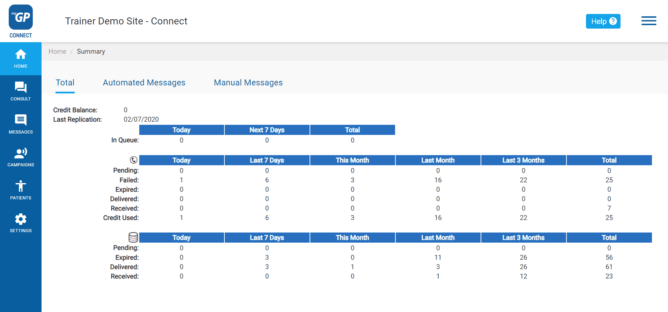Viewport: 668px width, 312px height.
Task: Click the Last Replication date value
Action: pyautogui.click(x=141, y=120)
